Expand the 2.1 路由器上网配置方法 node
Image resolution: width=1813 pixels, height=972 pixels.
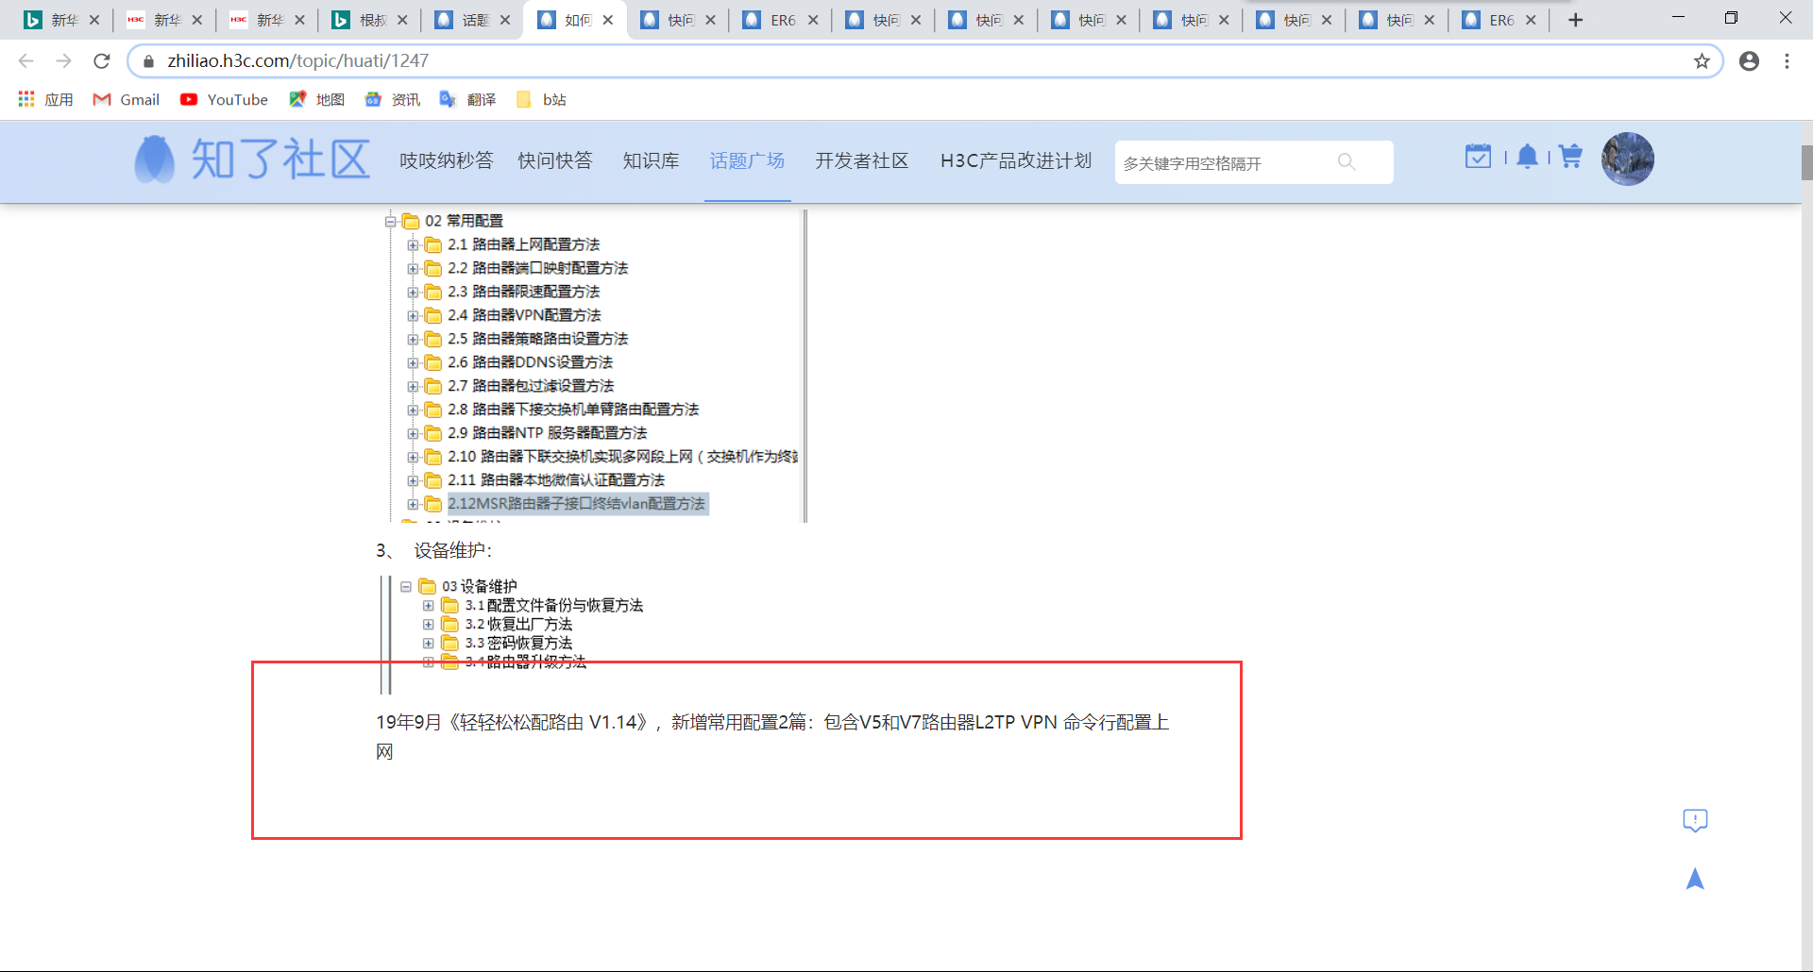click(413, 245)
